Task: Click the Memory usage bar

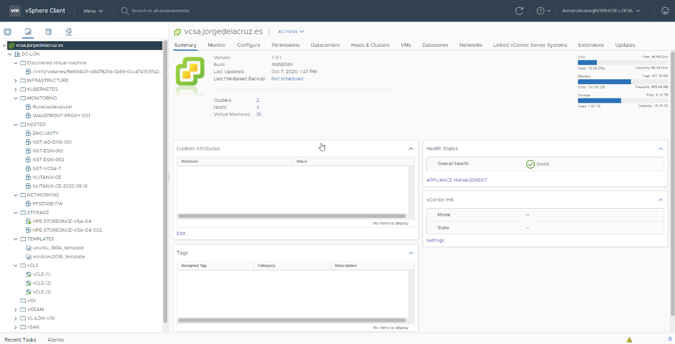Action: [x=623, y=81]
